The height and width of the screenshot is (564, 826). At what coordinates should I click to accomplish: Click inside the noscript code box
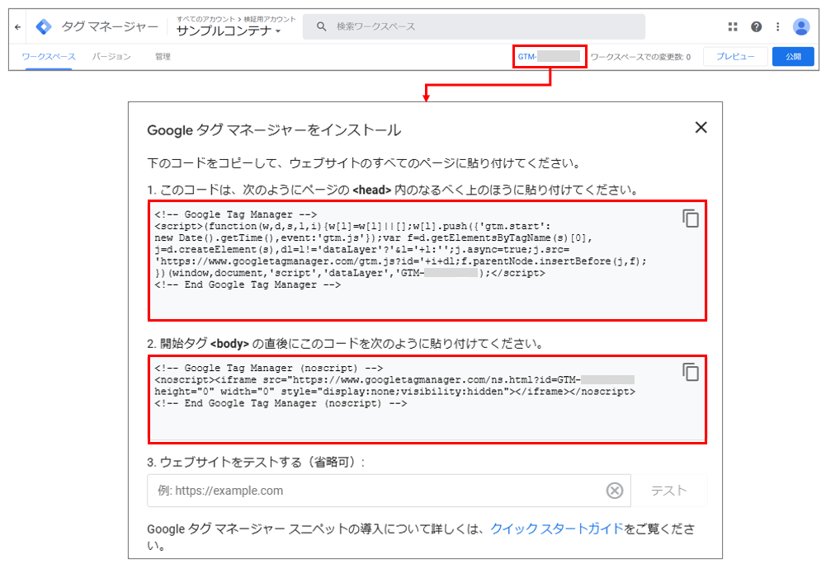coord(427,399)
